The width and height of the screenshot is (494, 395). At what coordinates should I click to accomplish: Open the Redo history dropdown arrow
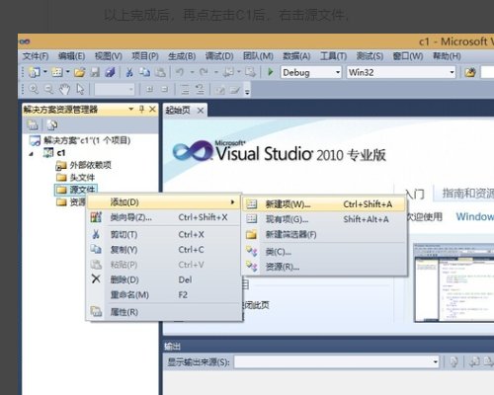pyautogui.click(x=216, y=72)
